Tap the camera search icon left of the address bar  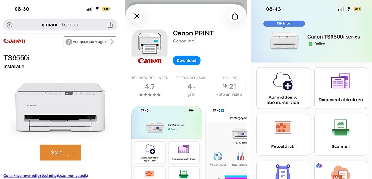pos(9,25)
